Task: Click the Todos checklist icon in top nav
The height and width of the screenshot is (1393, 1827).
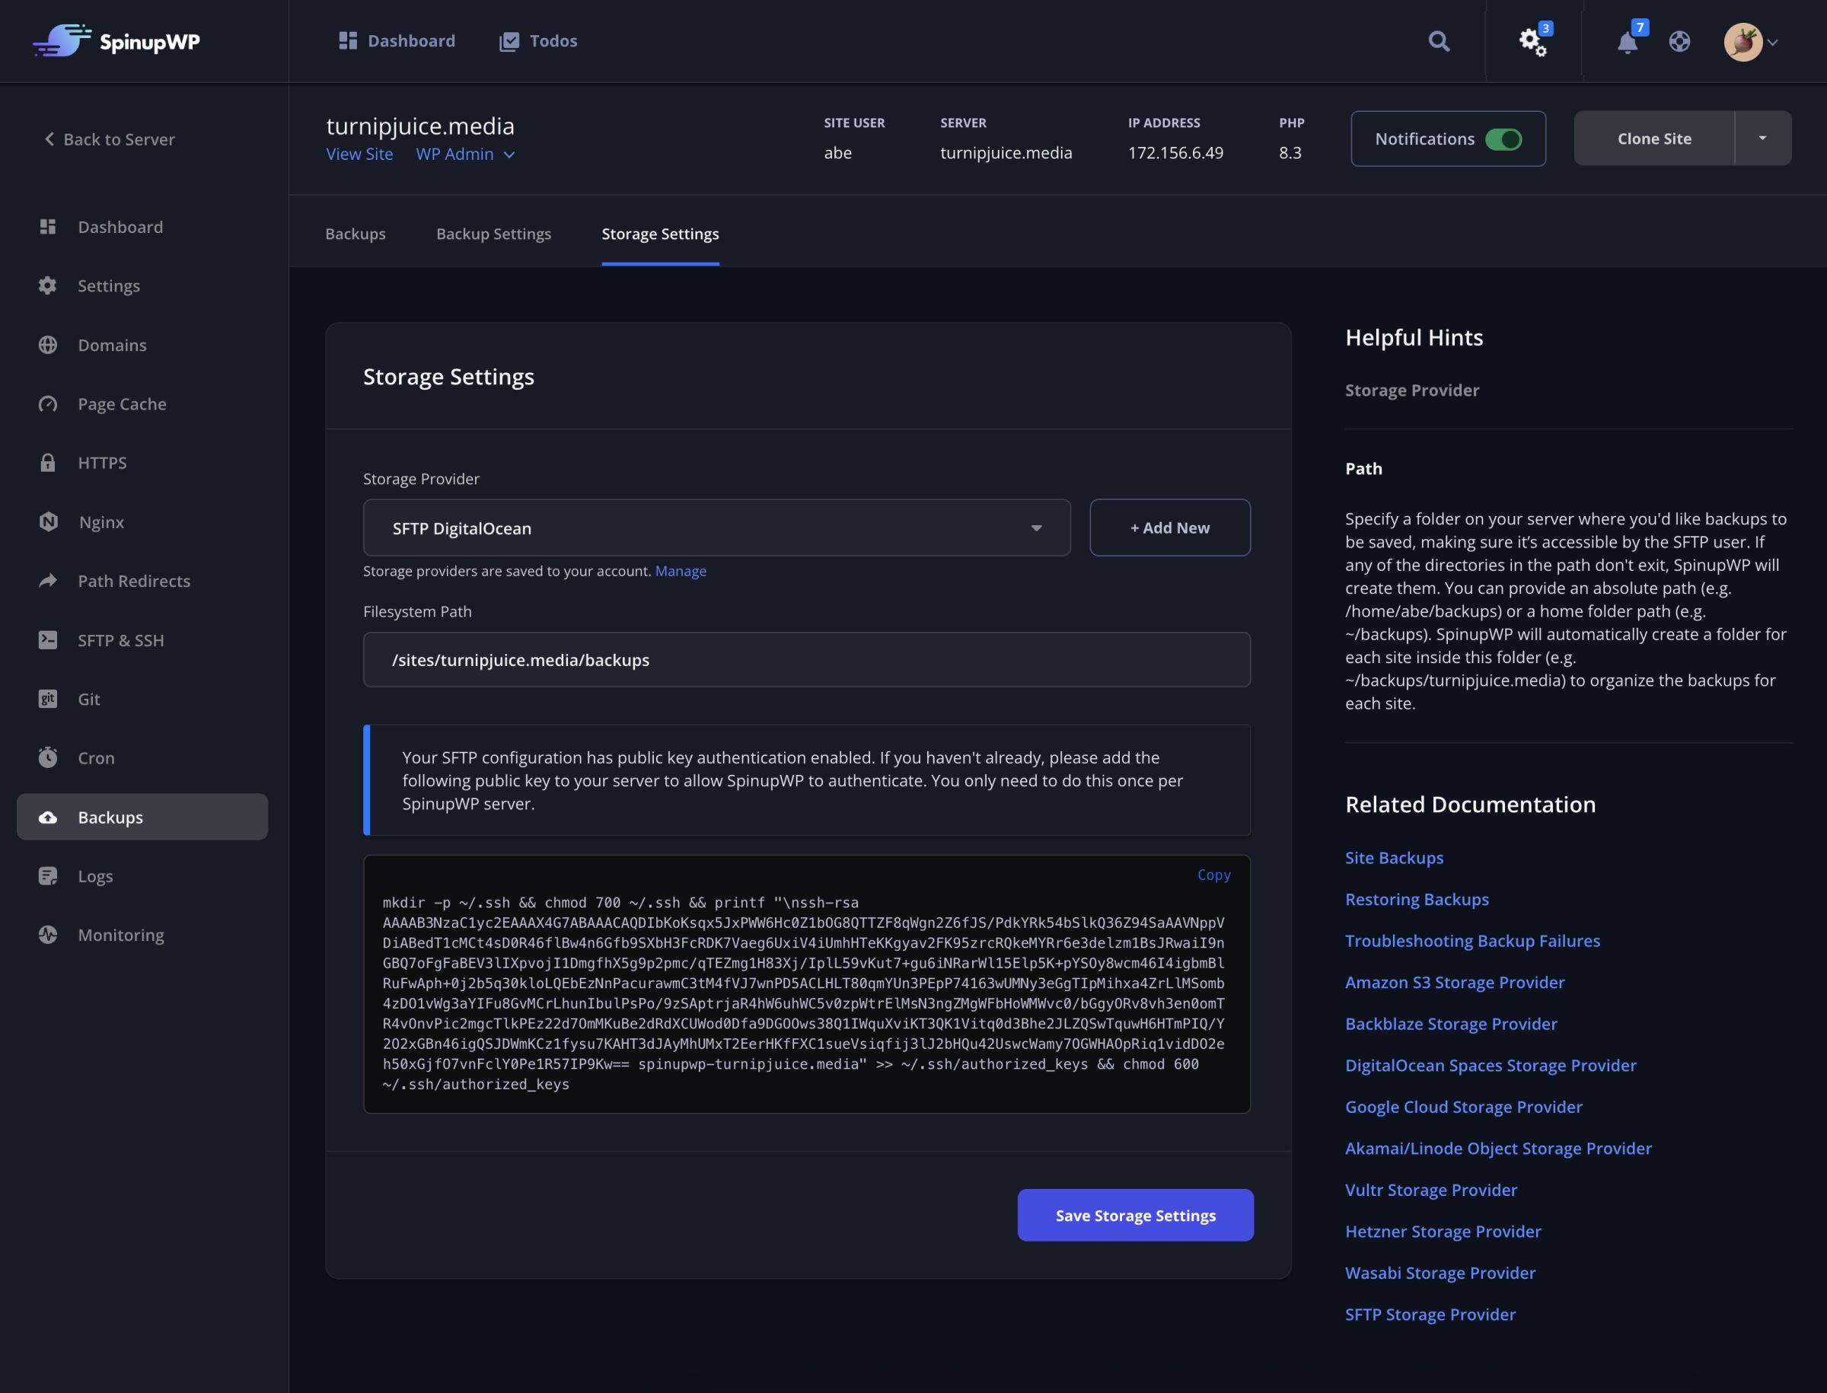Action: coord(509,40)
